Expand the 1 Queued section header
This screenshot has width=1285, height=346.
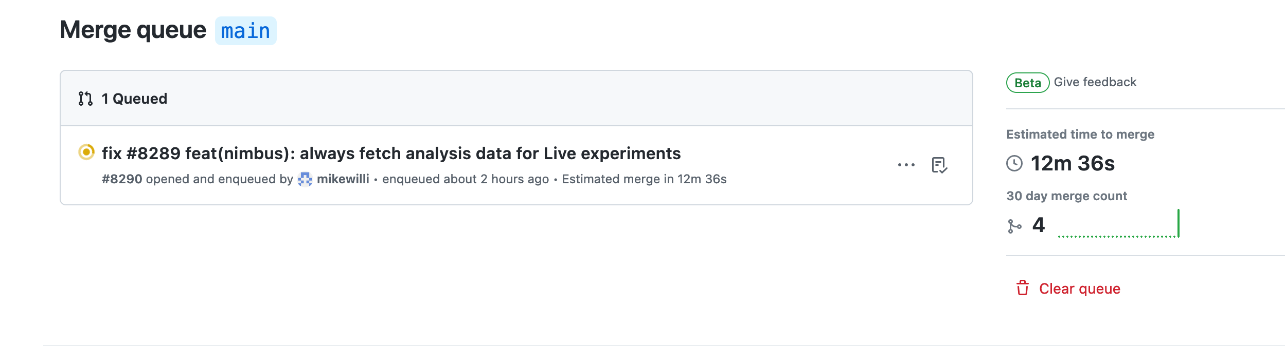pyautogui.click(x=134, y=98)
